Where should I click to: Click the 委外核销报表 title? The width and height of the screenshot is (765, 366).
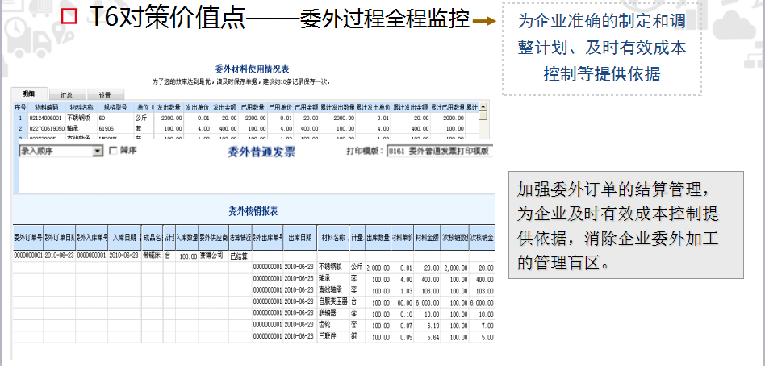[253, 211]
